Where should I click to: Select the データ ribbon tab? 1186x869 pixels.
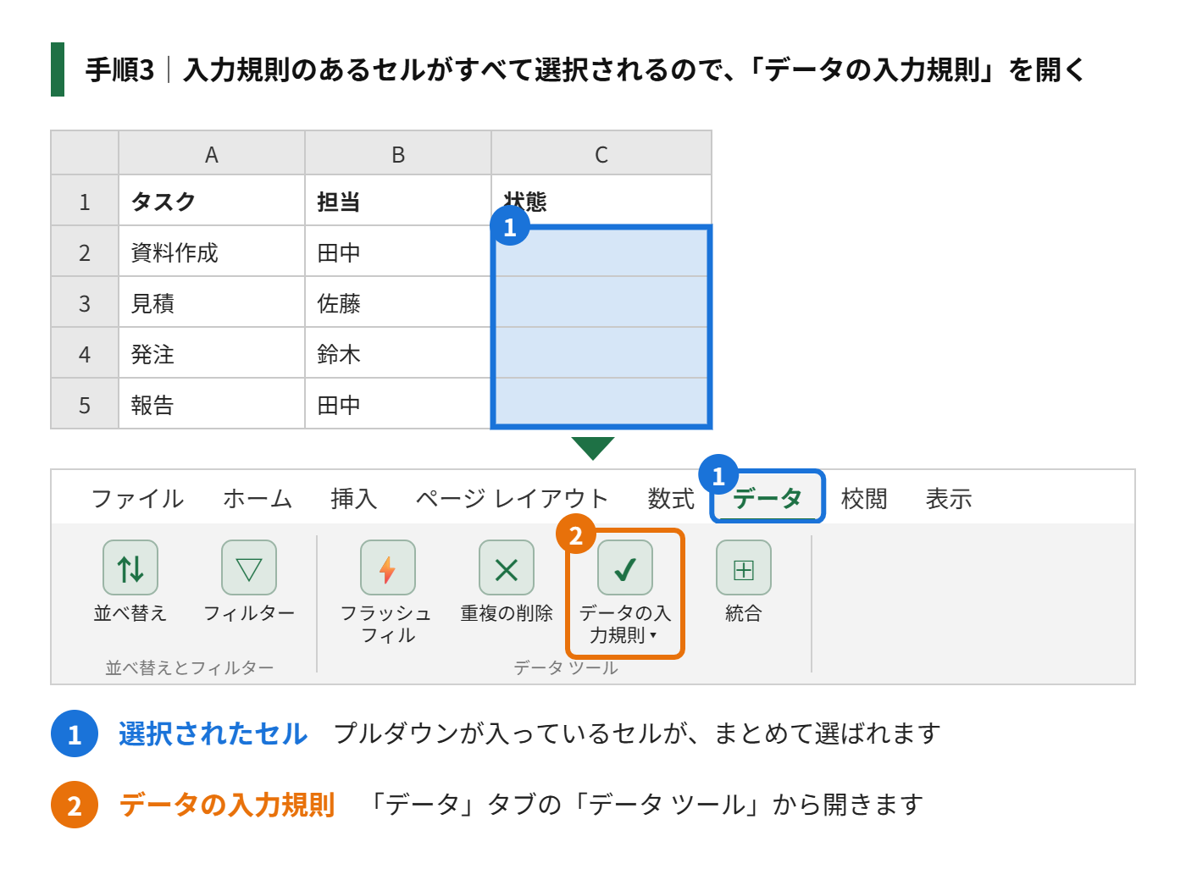pos(768,498)
